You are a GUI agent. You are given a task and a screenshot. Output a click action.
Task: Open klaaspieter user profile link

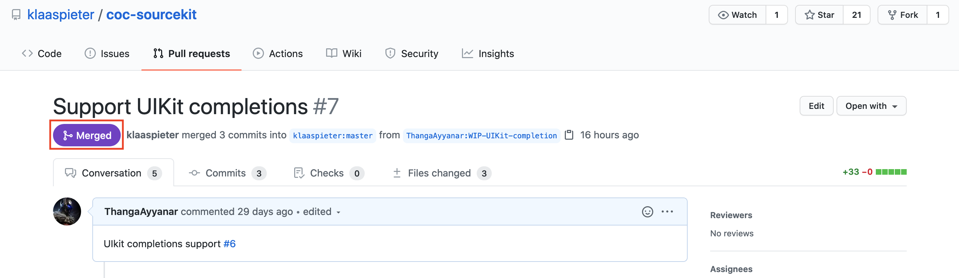click(61, 14)
